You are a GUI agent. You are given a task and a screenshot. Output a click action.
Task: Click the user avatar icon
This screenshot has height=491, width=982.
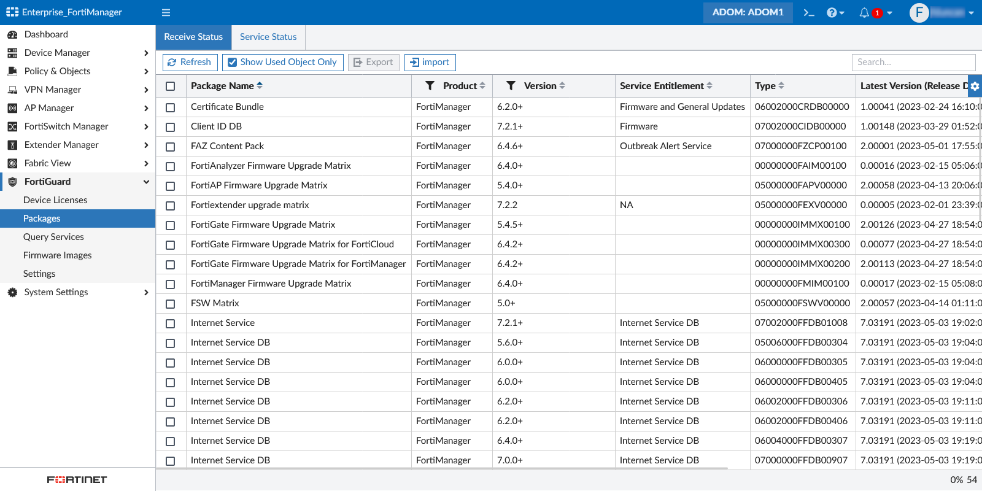point(919,12)
